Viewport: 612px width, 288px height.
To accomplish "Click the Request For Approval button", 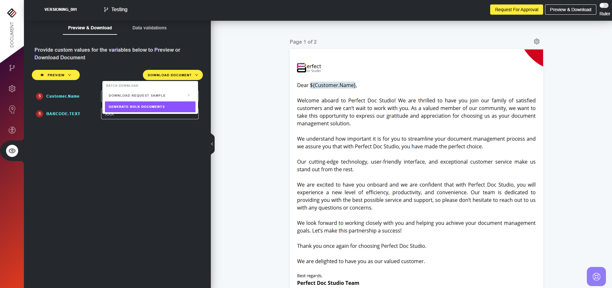I will pyautogui.click(x=516, y=10).
